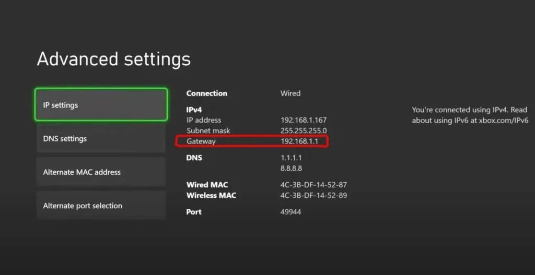Click the Subnet mask label
The image size is (535, 275).
(208, 130)
